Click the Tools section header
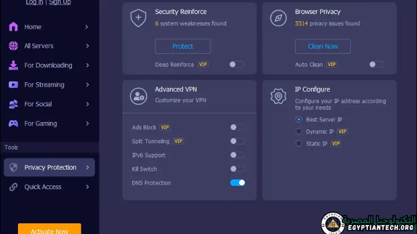The image size is (417, 234). click(x=49, y=147)
